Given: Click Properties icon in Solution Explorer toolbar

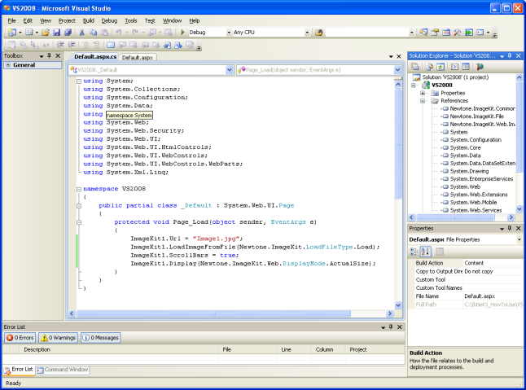Looking at the screenshot, I should 415,67.
